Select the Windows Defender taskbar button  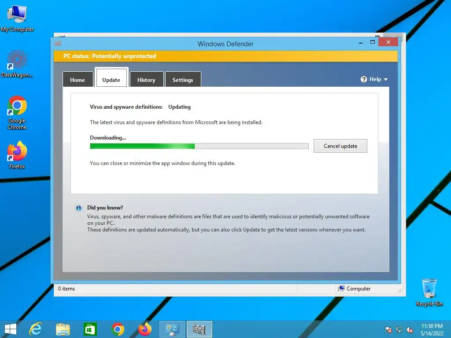(x=200, y=329)
